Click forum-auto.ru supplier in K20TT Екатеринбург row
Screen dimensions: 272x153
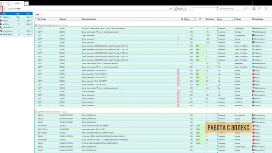[x=258, y=35]
